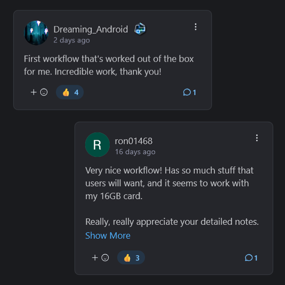
Task: Toggle thumbs-up reaction showing 3 likes
Action: pos(131,258)
